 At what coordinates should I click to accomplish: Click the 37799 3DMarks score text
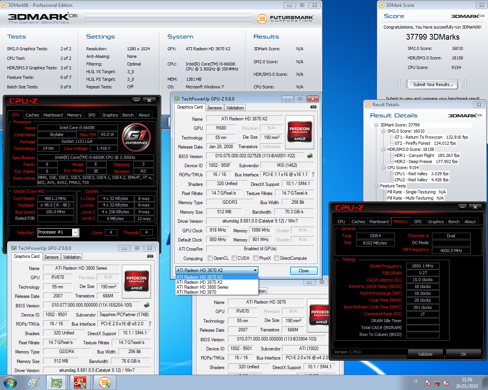point(433,37)
